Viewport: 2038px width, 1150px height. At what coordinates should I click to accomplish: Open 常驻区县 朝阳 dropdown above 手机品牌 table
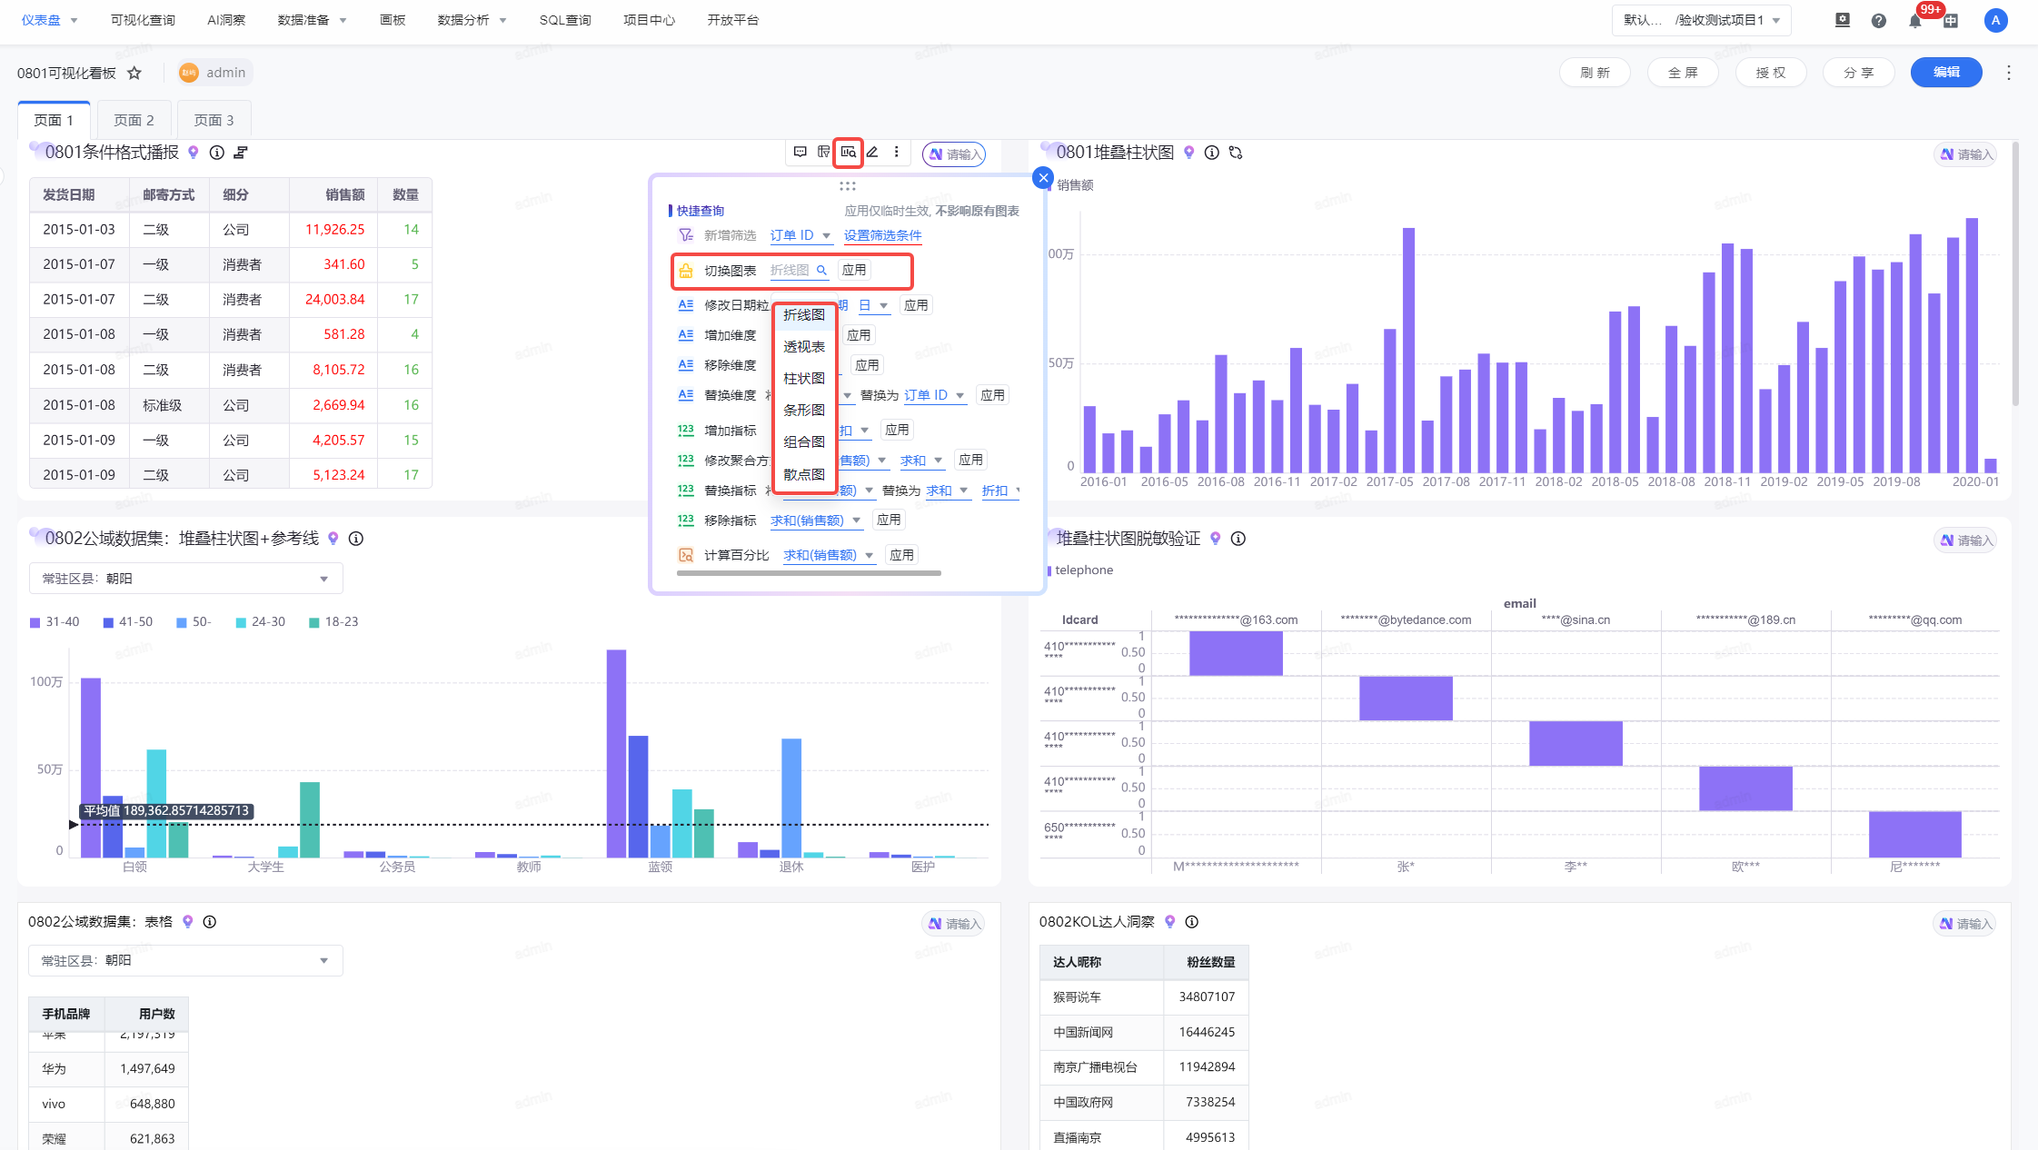tap(185, 960)
